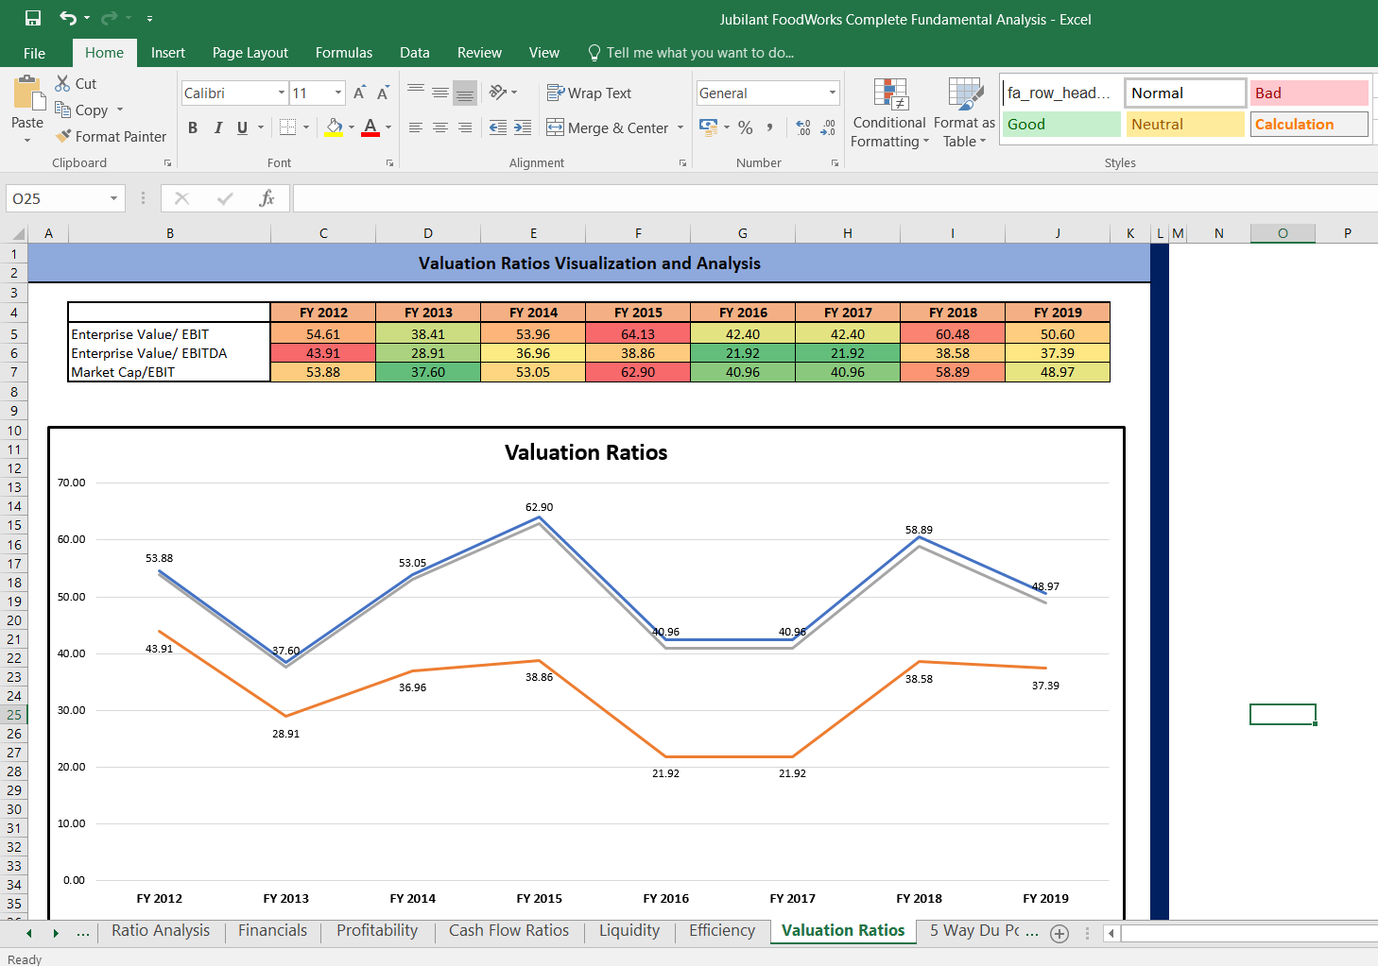Align text right icon
The image size is (1378, 966).
(x=465, y=127)
